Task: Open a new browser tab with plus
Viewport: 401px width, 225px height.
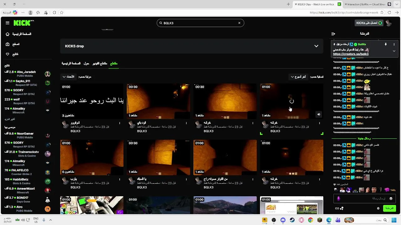Action: pyautogui.click(x=289, y=4)
